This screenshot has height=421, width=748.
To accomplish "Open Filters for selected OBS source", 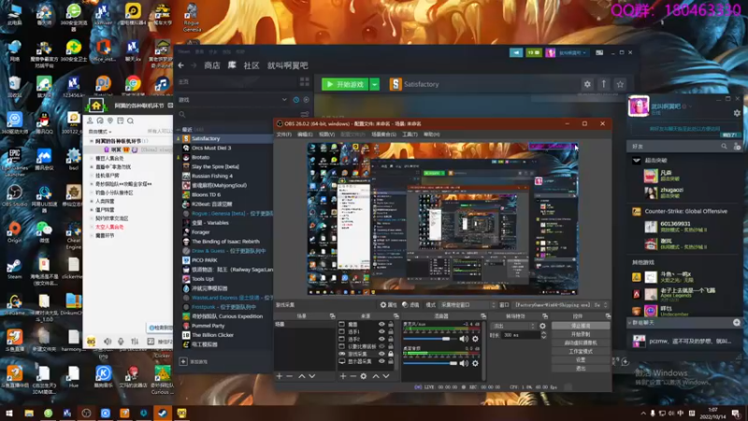I will coord(410,305).
